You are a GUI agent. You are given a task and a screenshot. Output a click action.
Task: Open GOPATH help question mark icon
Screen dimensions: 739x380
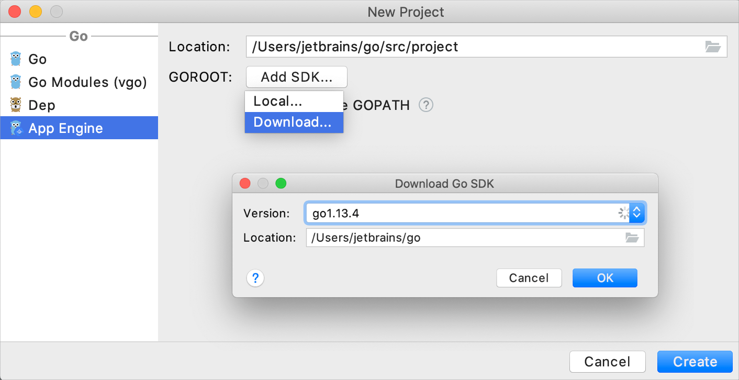point(426,105)
